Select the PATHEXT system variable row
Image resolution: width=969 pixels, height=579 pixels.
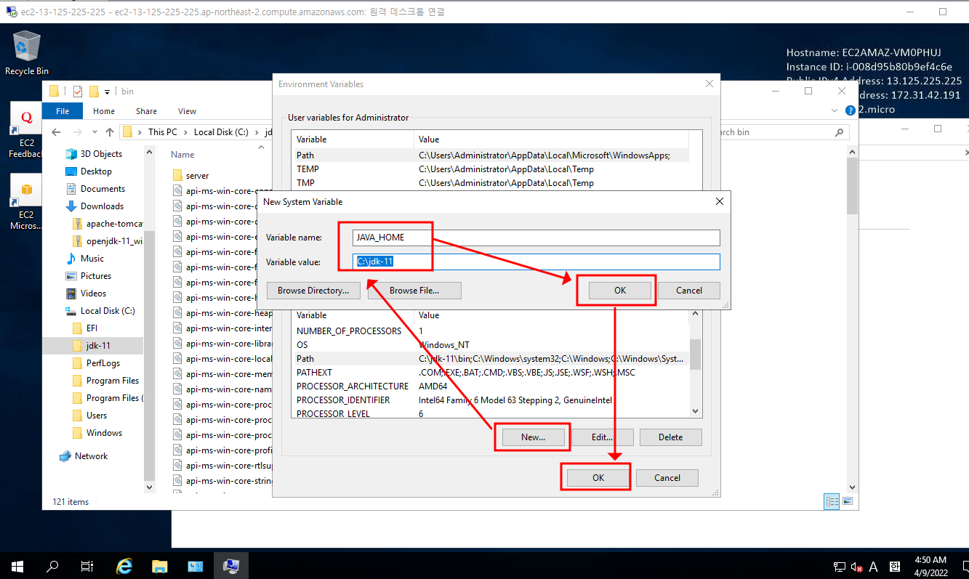pos(491,373)
